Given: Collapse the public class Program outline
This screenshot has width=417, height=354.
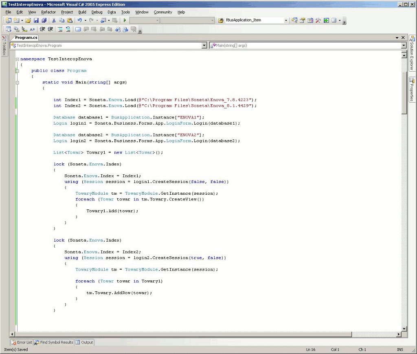Looking at the screenshot, I should pyautogui.click(x=17, y=71).
